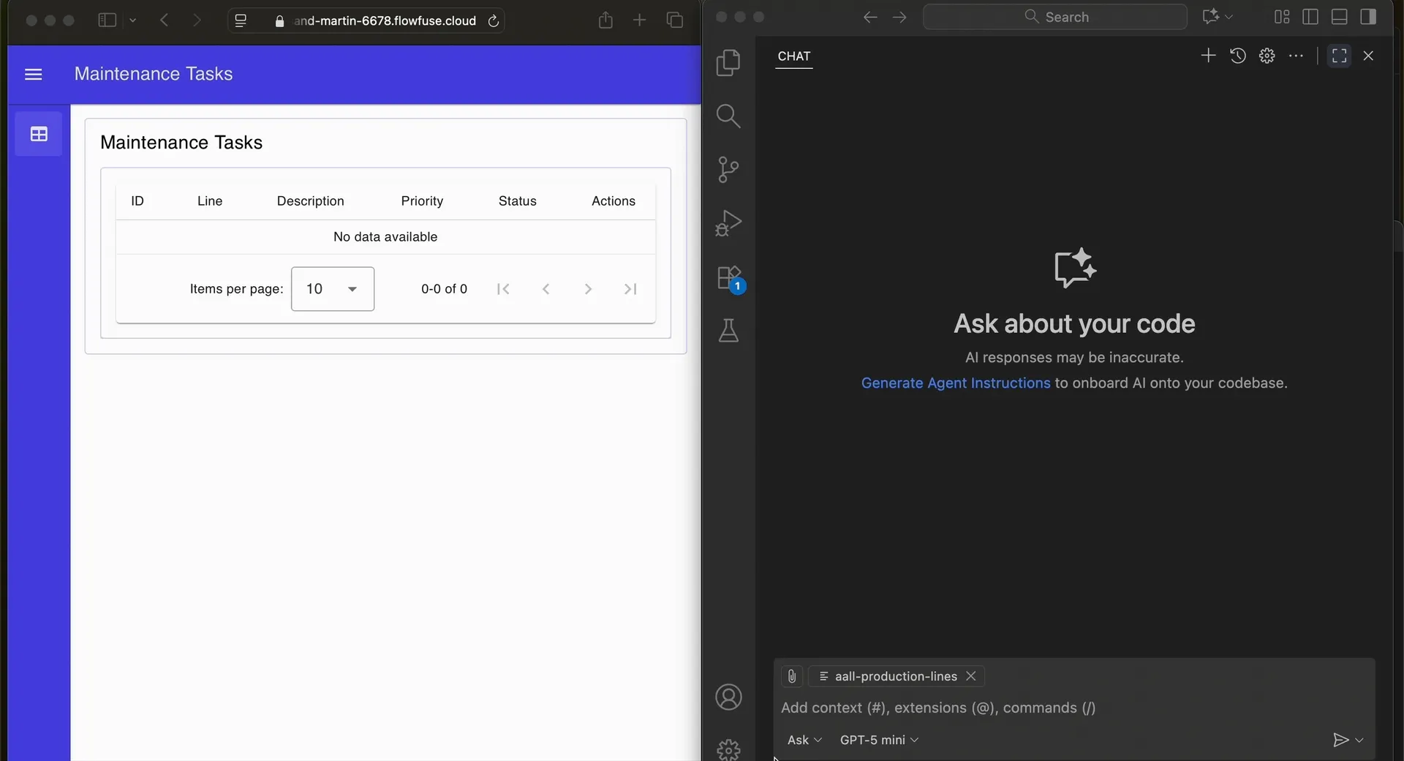
Task: Toggle the secondary sidebar visibility
Action: click(1368, 17)
